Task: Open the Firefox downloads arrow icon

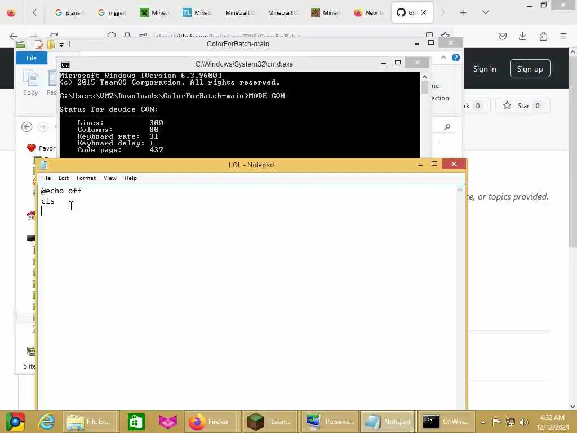Action: coord(522,36)
